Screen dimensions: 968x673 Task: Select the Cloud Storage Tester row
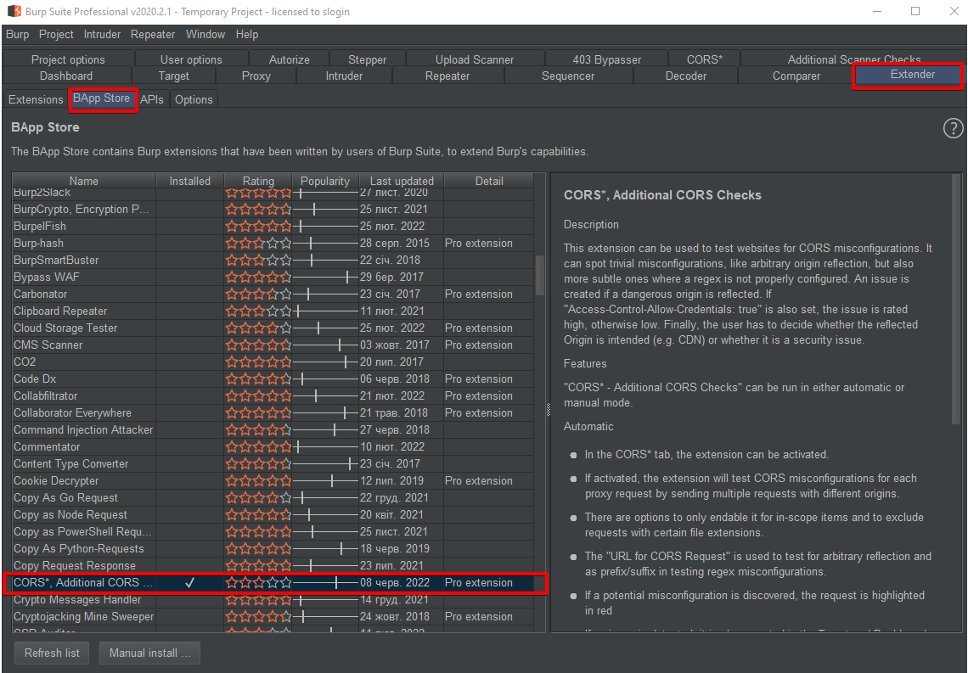point(273,328)
